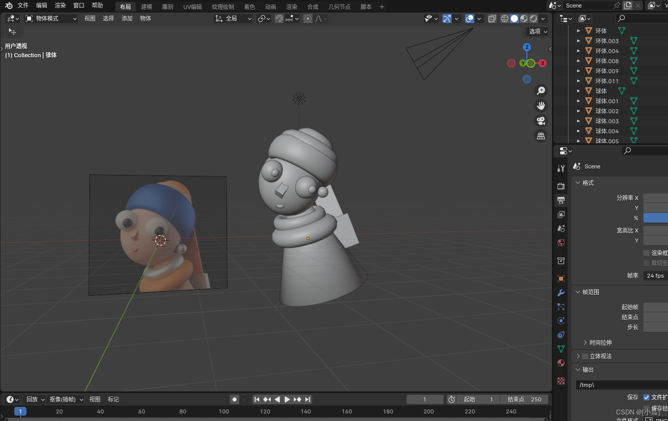Open the 渲染 menu
Screen dimensions: 668x421
pos(60,6)
